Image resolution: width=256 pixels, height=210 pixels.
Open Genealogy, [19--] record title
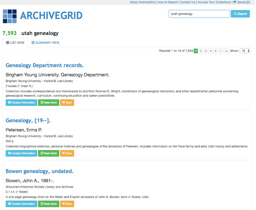[x=28, y=120]
